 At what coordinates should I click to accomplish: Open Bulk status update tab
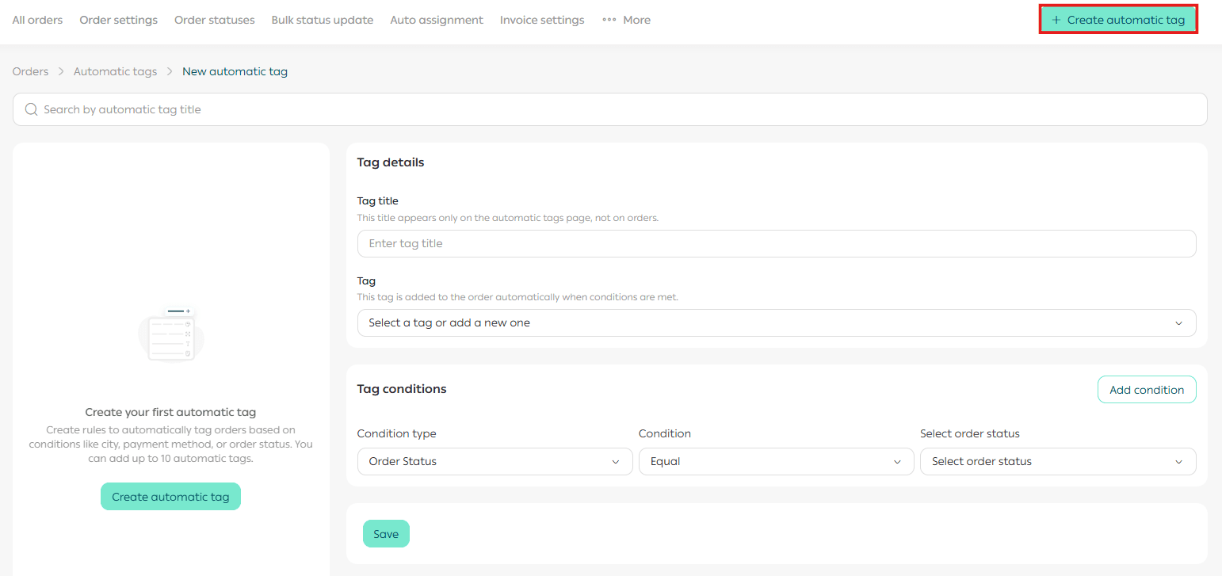point(322,20)
